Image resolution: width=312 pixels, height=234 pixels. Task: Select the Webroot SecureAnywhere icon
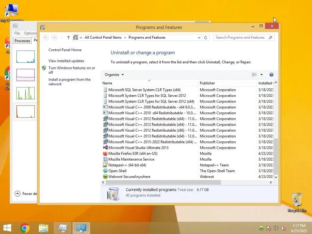pos(105,176)
